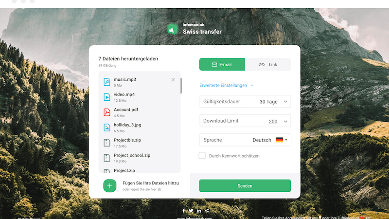Open the Gültigkeitsdauer 30 Tage dropdown
This screenshot has width=389, height=219.
point(245,102)
